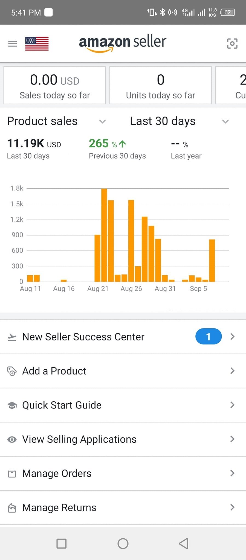Open the barcode scanner camera icon
The image size is (246, 560).
[x=232, y=43]
